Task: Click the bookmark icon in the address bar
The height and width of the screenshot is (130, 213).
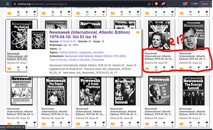Action: click(8, 4)
